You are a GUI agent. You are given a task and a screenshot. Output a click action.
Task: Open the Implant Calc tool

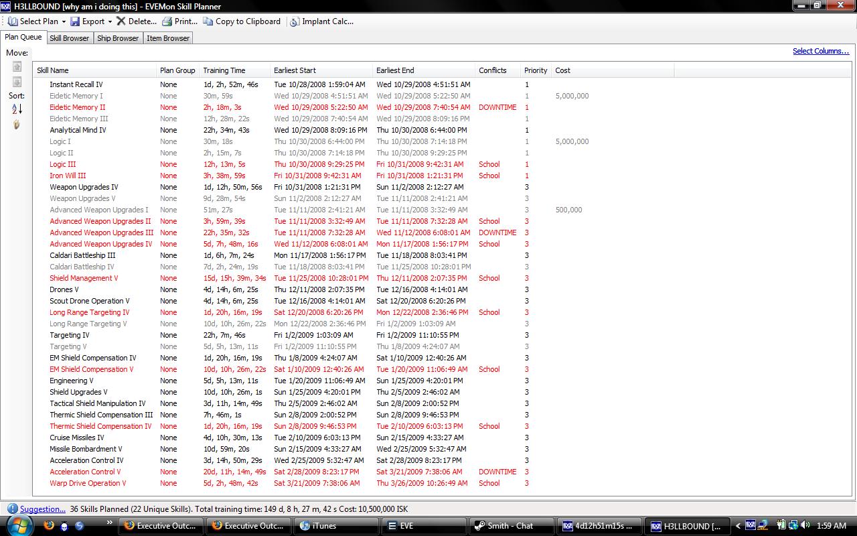point(322,21)
